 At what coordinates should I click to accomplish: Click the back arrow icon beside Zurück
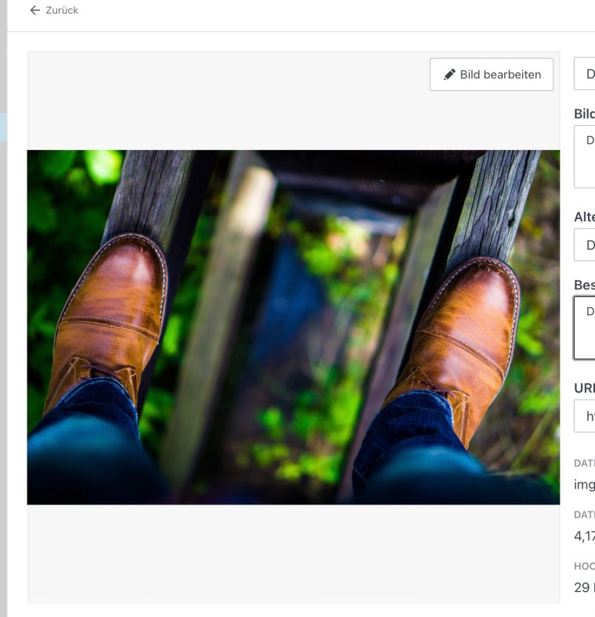point(34,10)
